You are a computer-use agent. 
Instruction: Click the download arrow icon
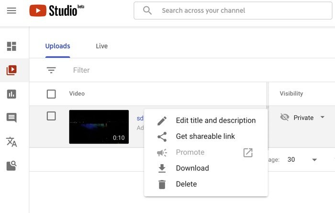point(162,168)
